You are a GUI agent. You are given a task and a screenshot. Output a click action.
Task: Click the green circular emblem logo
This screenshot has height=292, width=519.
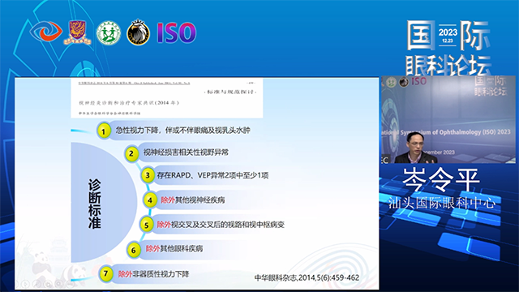click(x=108, y=32)
